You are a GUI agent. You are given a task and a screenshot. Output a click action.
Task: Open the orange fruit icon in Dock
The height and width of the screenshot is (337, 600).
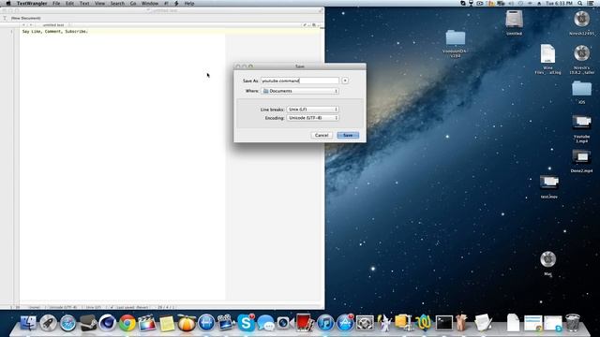coord(187,323)
